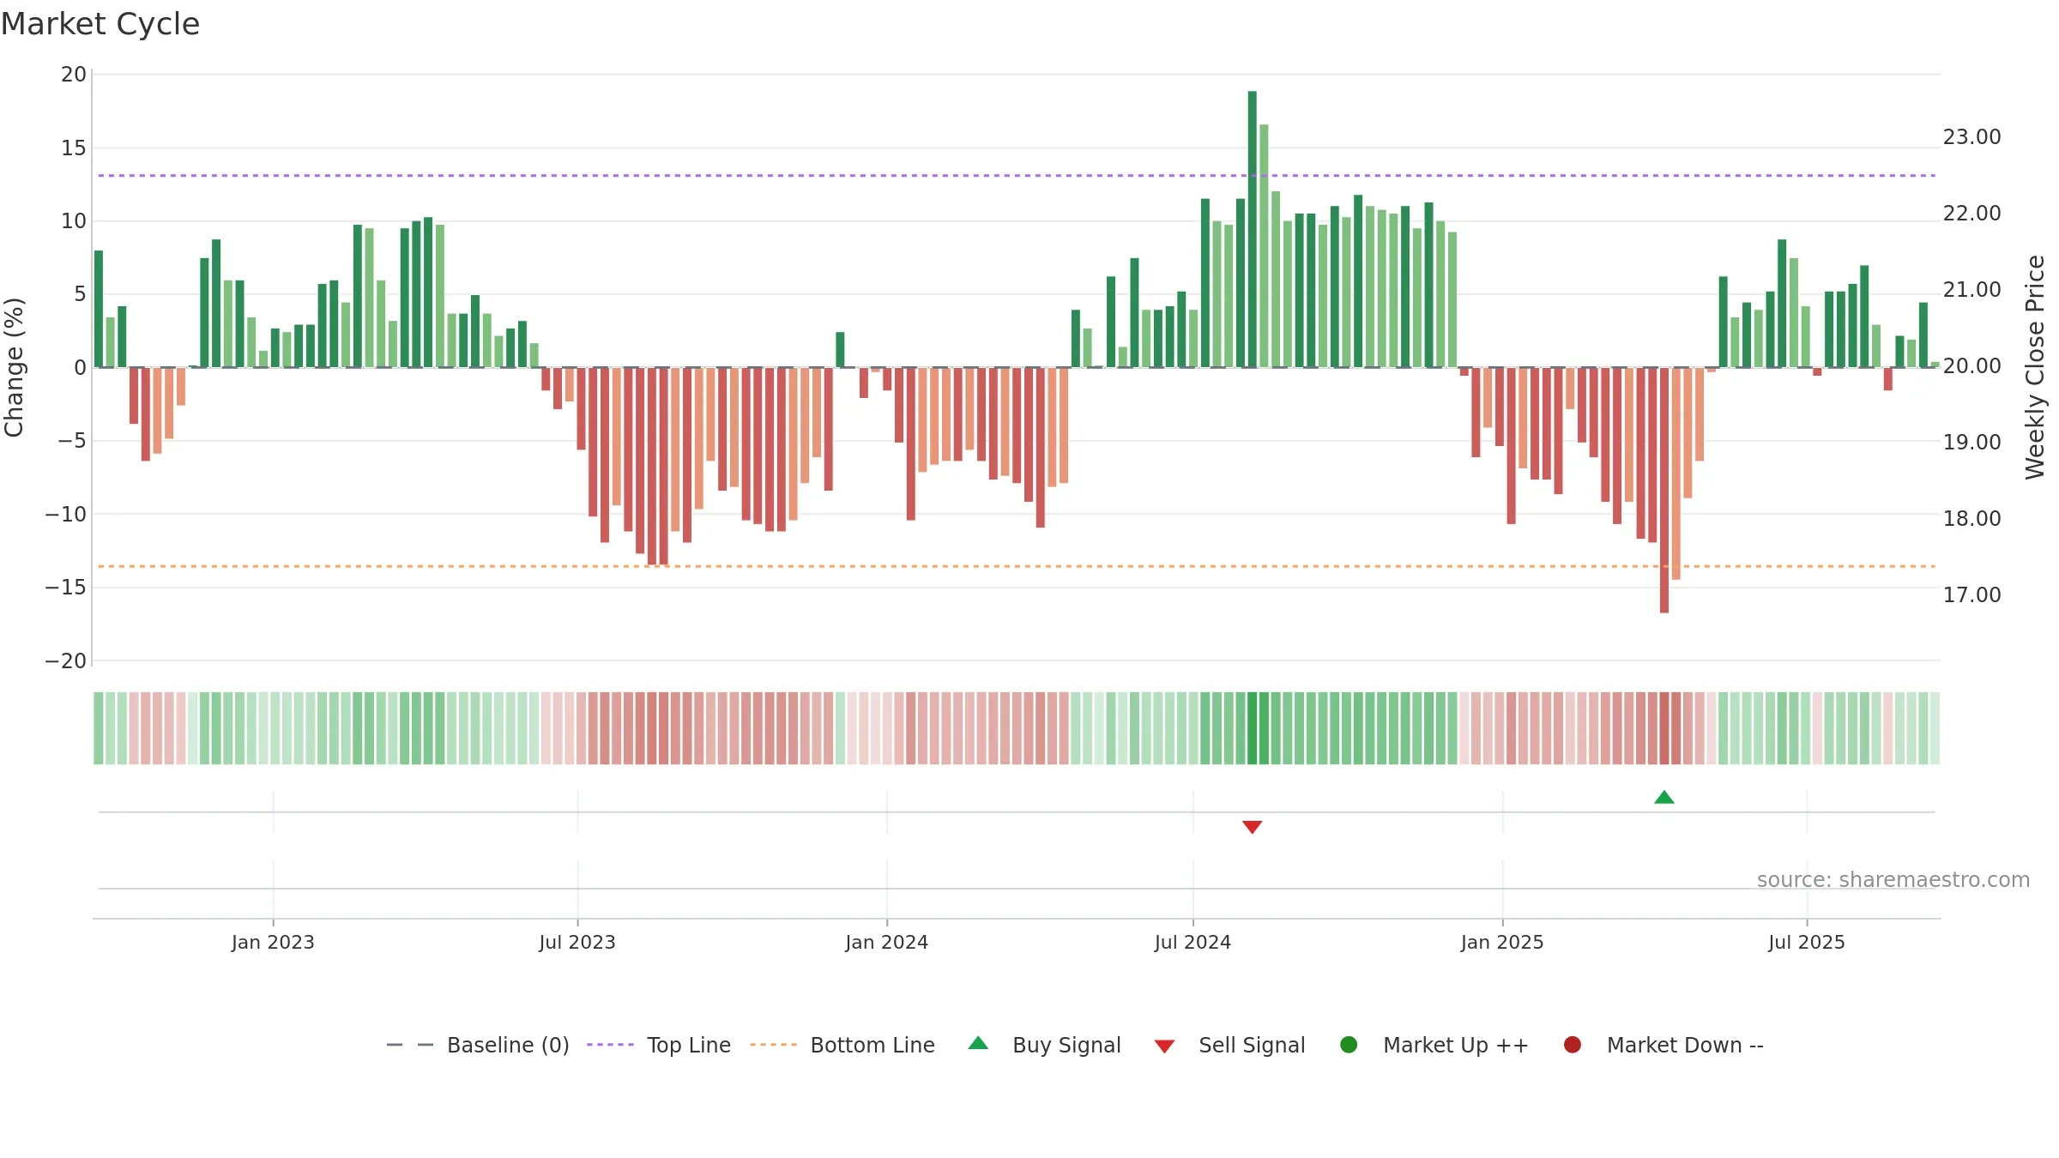This screenshot has width=2059, height=1158.
Task: Toggle Sell Signal legend entry
Action: pos(1229,1046)
